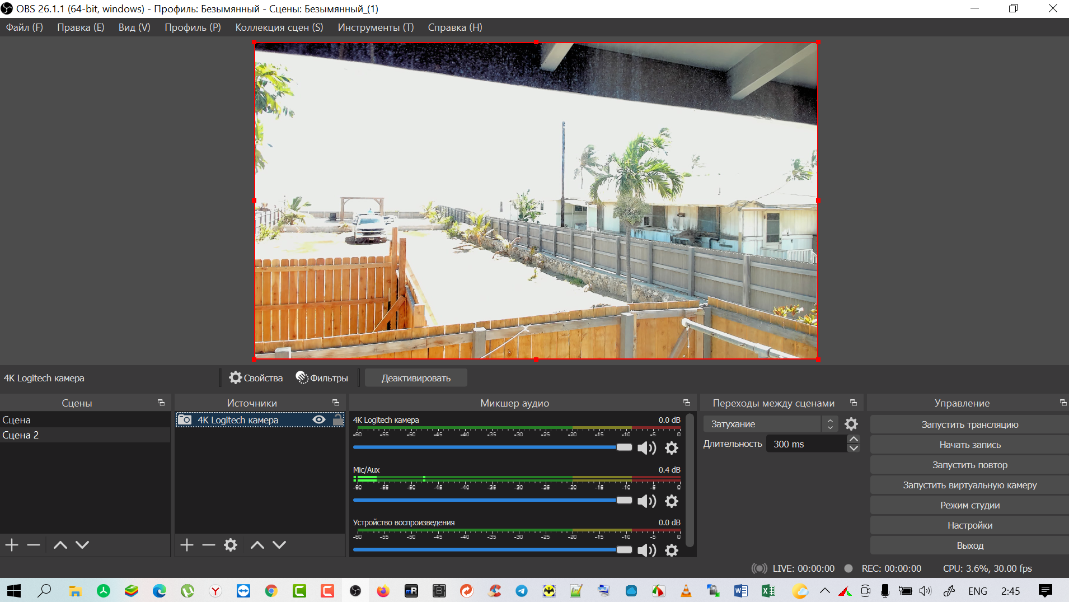The height and width of the screenshot is (602, 1069).
Task: Open Коллекция сцен (S) menu
Action: click(x=279, y=27)
